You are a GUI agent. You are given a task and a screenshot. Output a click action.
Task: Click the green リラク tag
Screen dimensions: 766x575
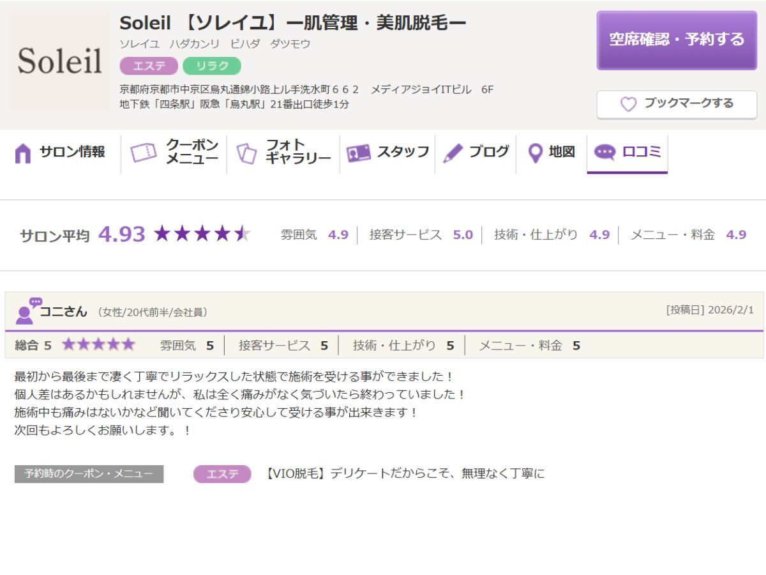[x=212, y=66]
